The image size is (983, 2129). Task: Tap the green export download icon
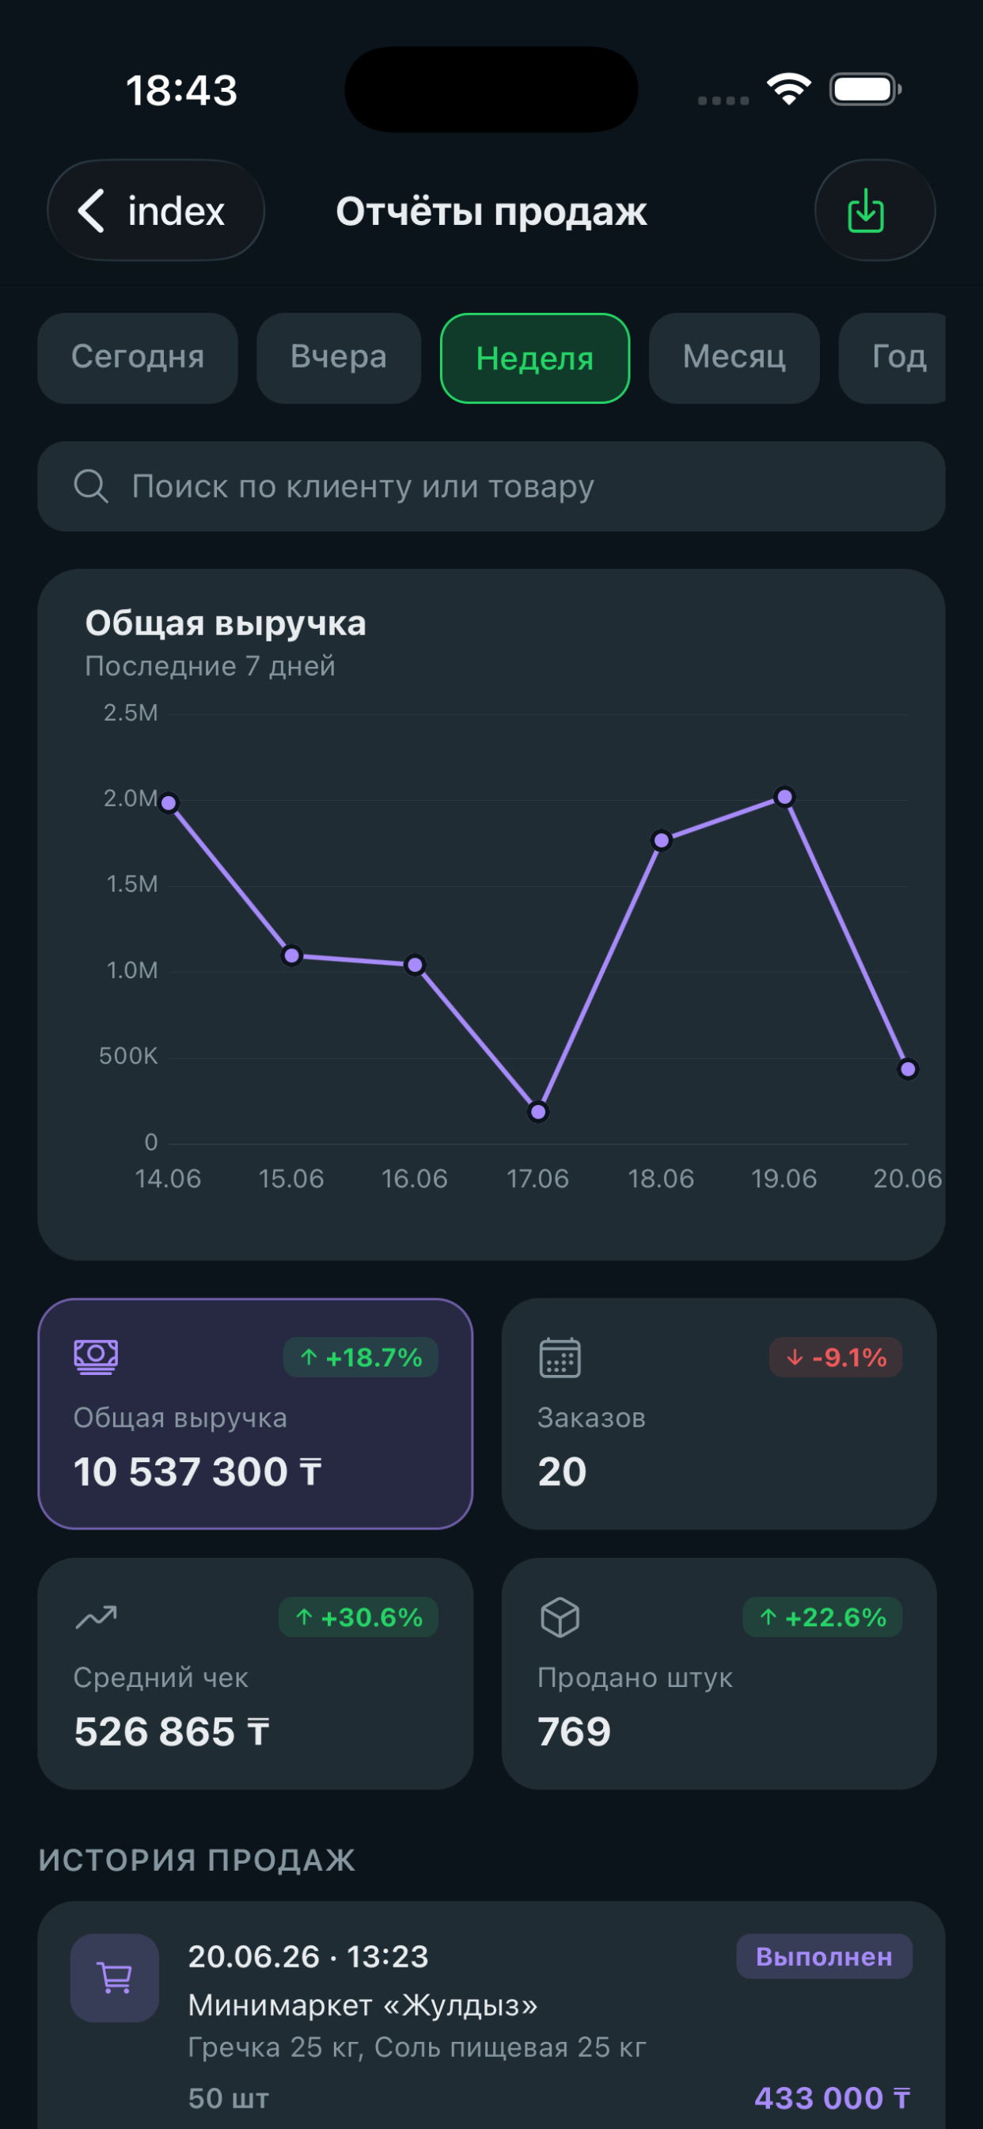(x=866, y=210)
